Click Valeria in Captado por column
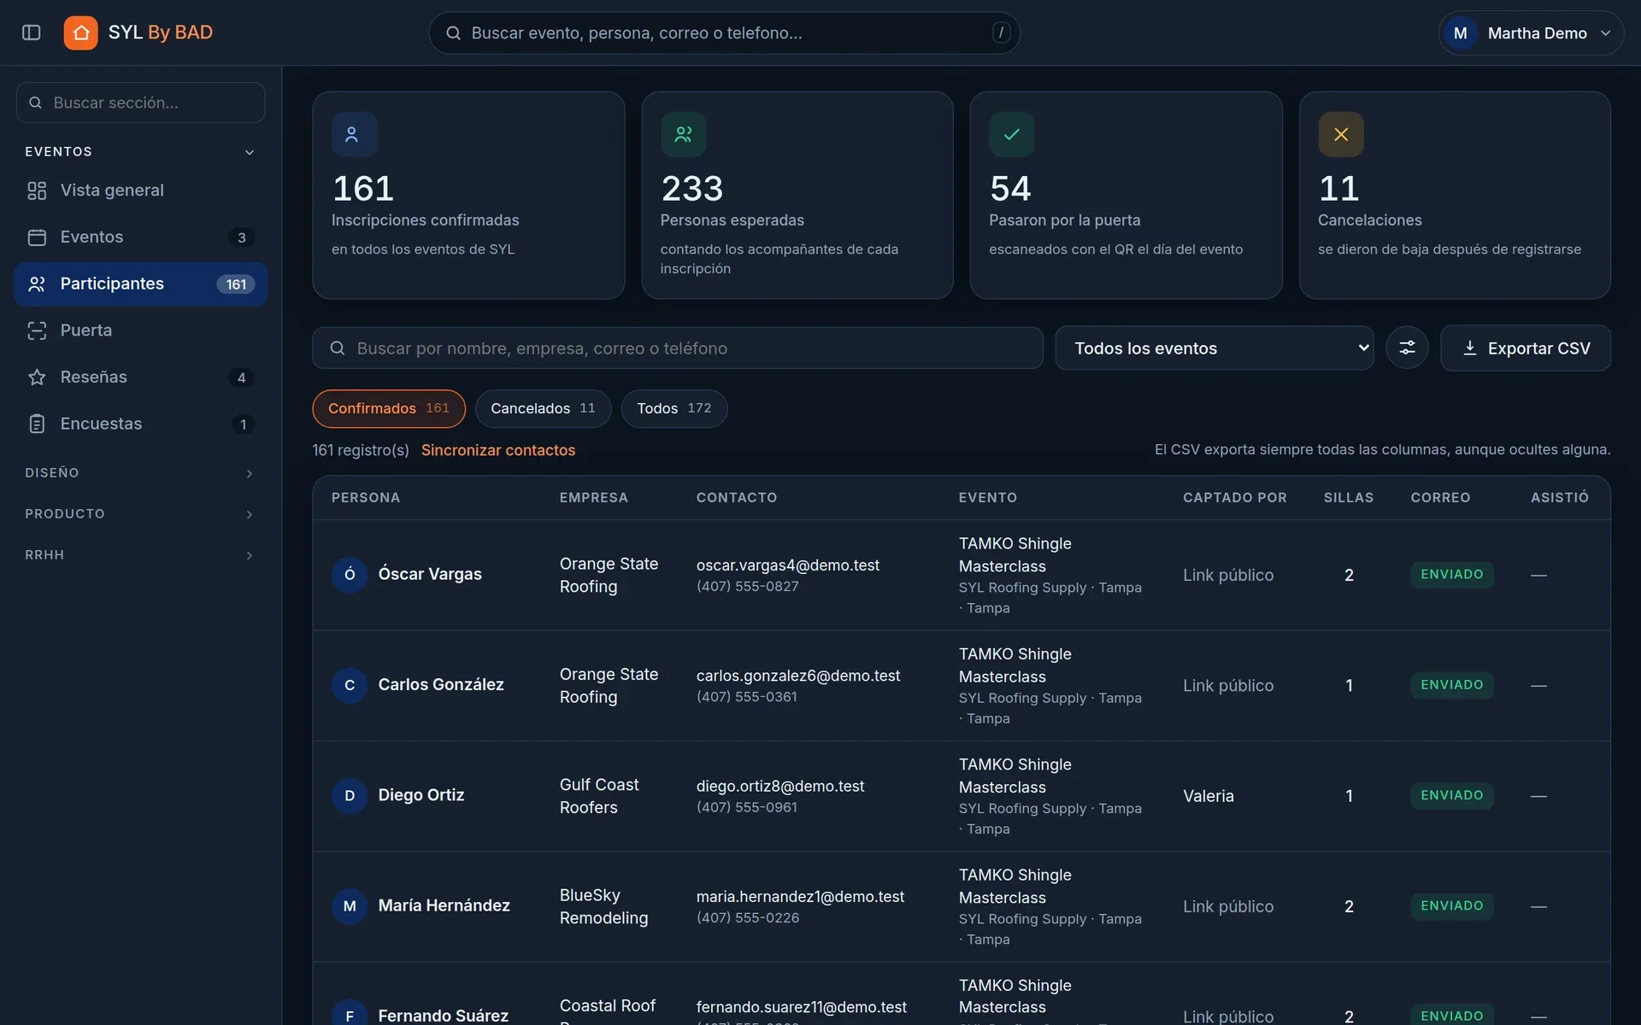The height and width of the screenshot is (1025, 1641). pyautogui.click(x=1208, y=796)
